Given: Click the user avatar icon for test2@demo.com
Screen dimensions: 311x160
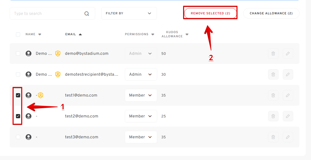Looking at the screenshot, I should pyautogui.click(x=29, y=116).
